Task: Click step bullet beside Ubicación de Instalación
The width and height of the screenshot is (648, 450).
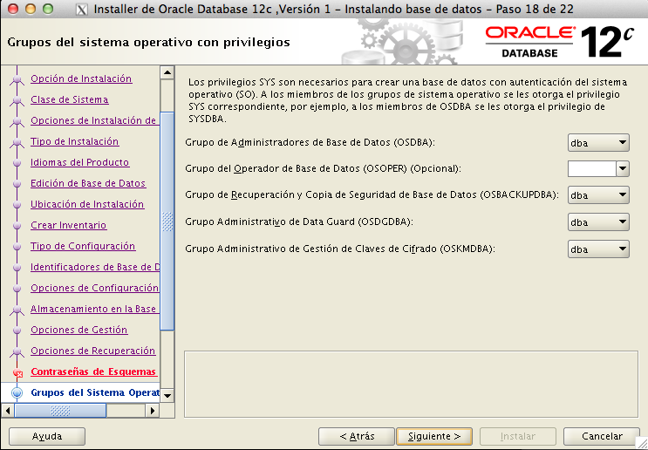Action: (17, 205)
